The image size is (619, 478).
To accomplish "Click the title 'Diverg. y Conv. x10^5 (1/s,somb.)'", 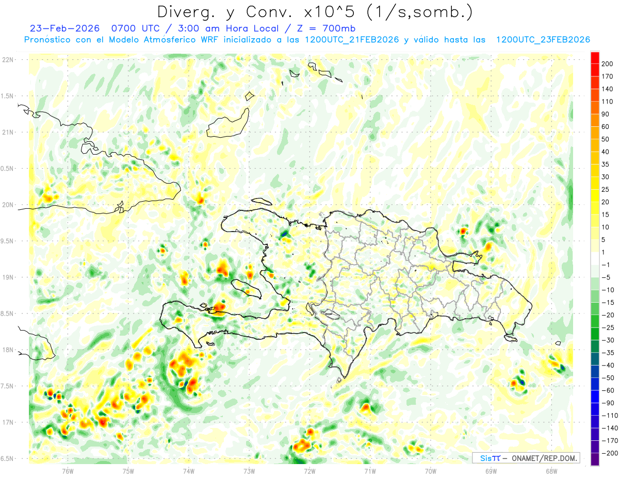I will (315, 11).
